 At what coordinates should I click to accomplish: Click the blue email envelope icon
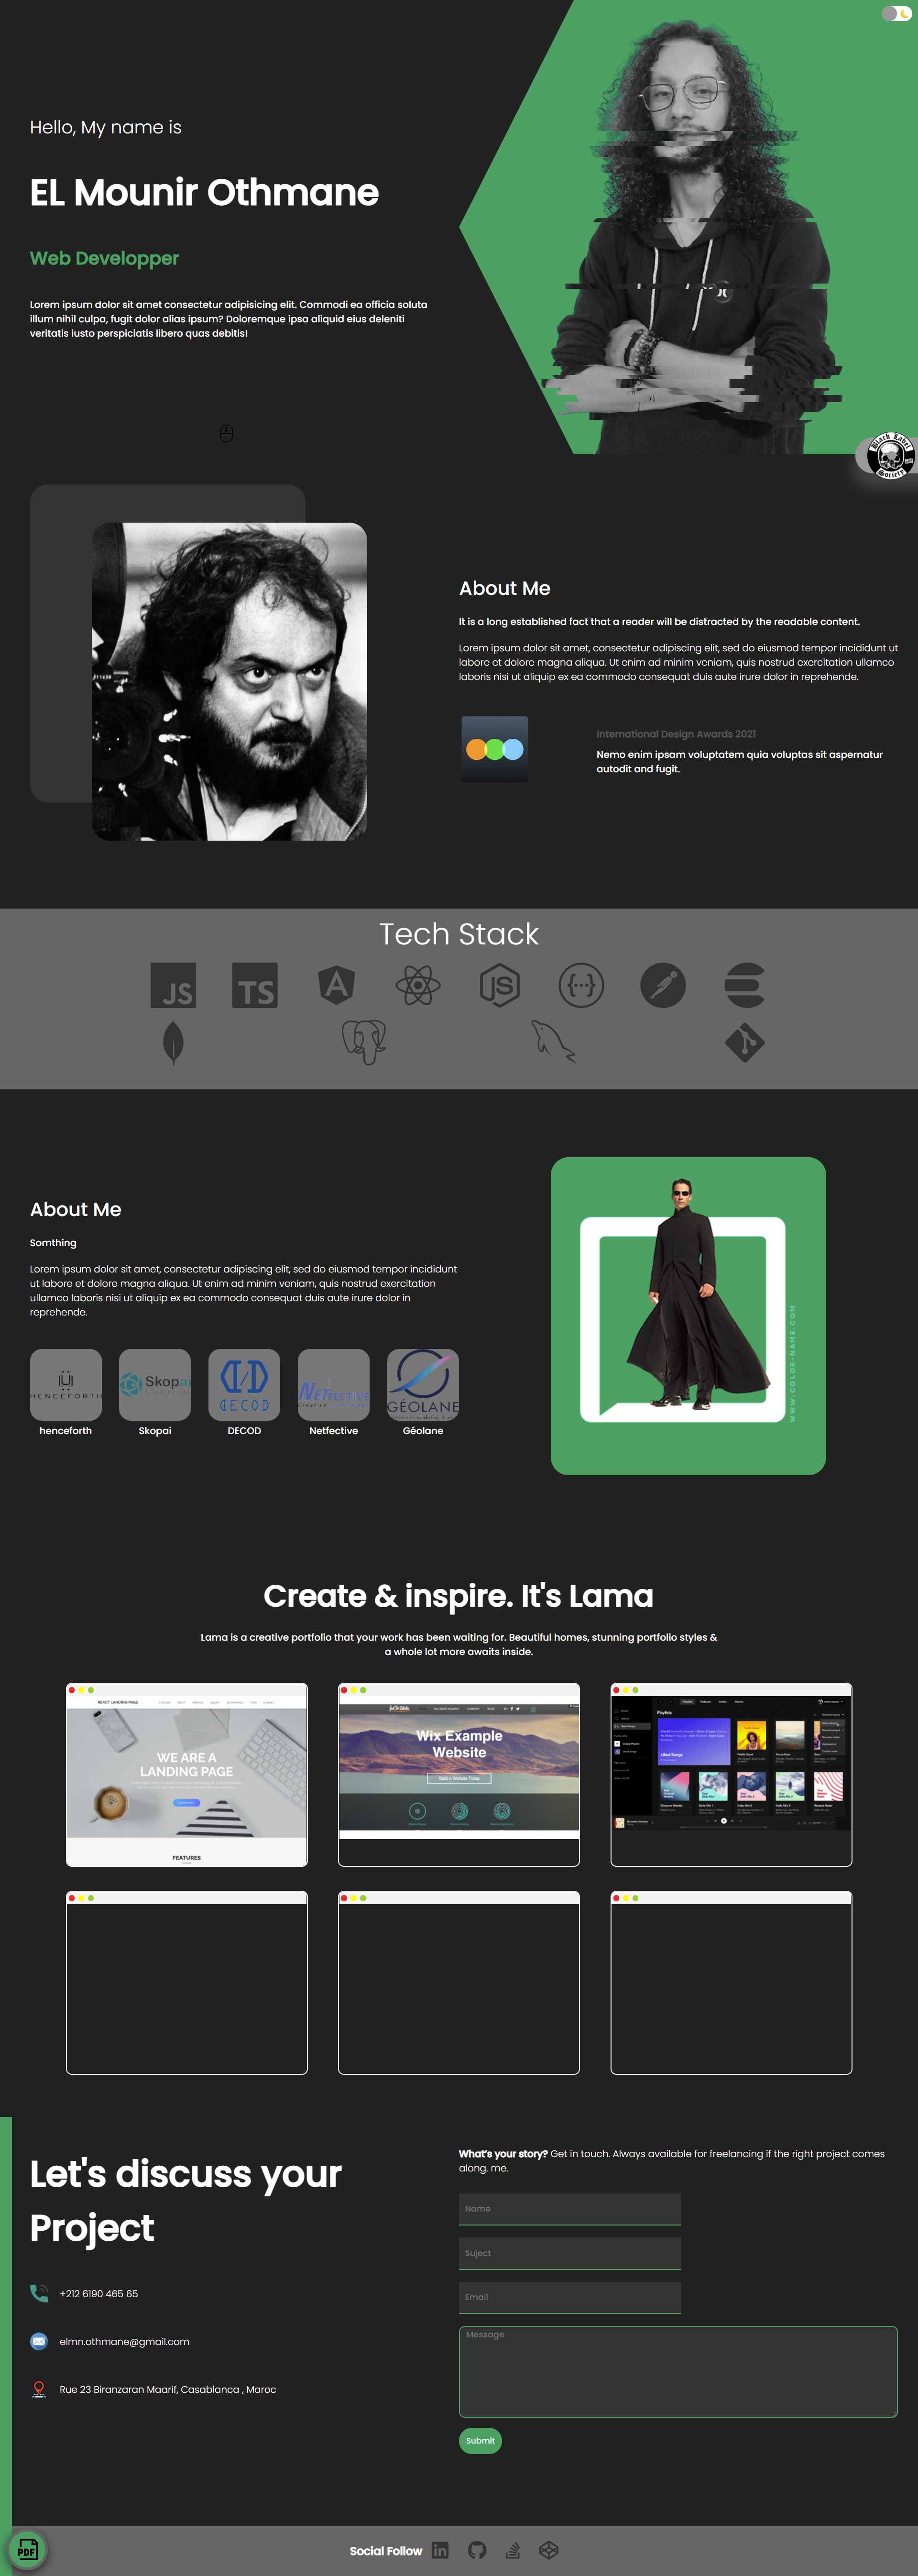(x=39, y=2341)
